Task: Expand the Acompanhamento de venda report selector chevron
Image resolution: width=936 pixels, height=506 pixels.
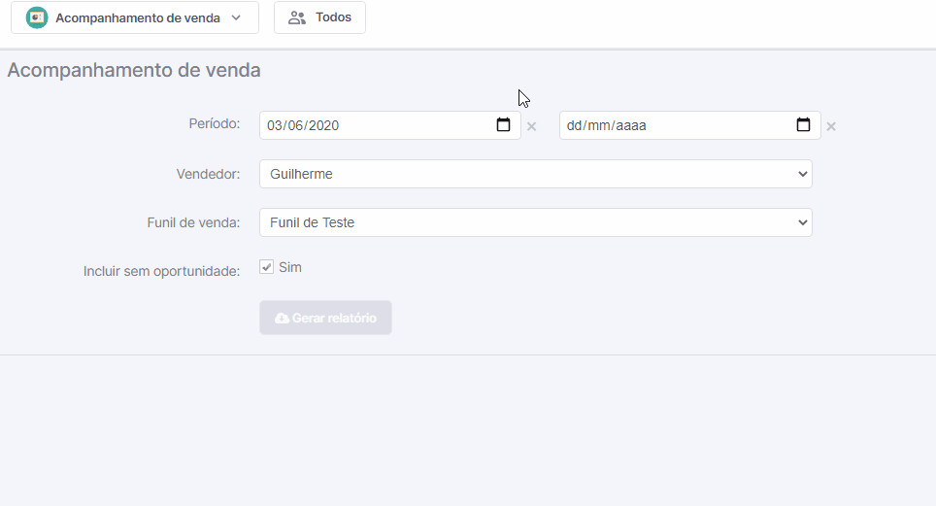Action: [236, 17]
